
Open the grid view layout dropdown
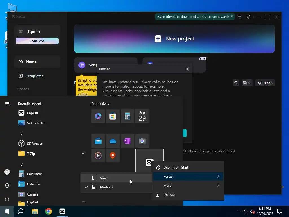(x=247, y=83)
